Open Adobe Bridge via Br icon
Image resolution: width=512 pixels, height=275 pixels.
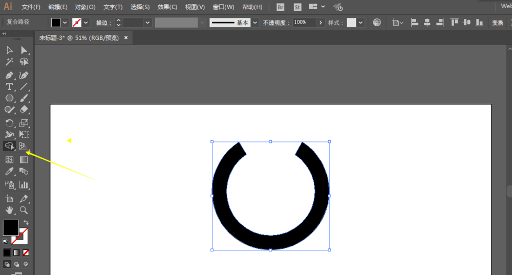[280, 7]
